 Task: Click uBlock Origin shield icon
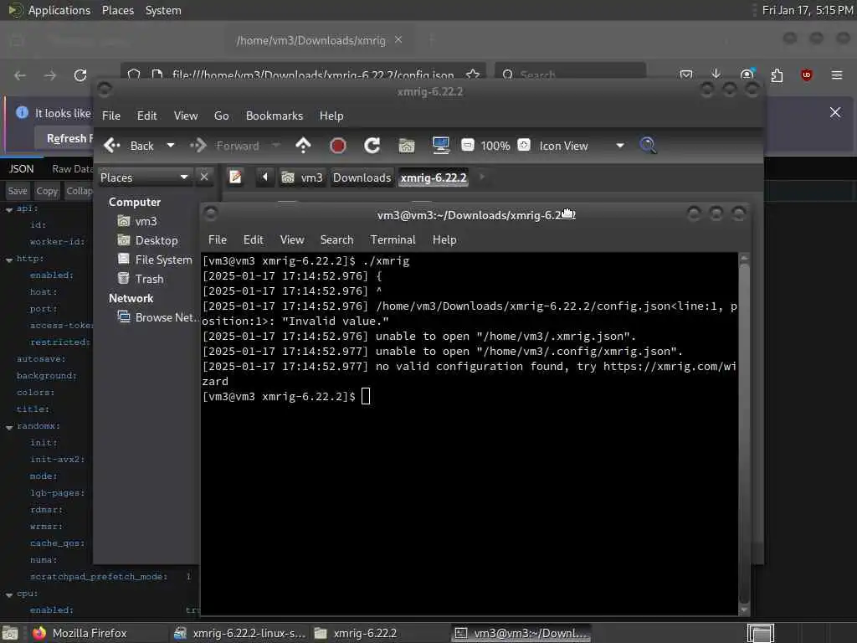click(807, 75)
